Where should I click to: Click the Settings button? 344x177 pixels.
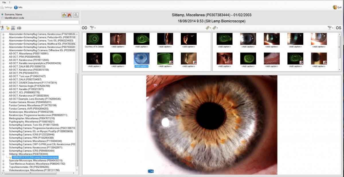point(6,7)
